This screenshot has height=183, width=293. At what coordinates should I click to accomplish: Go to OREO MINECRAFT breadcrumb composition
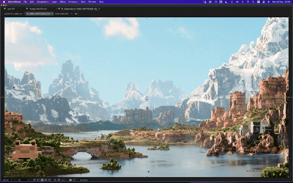pos(62,14)
